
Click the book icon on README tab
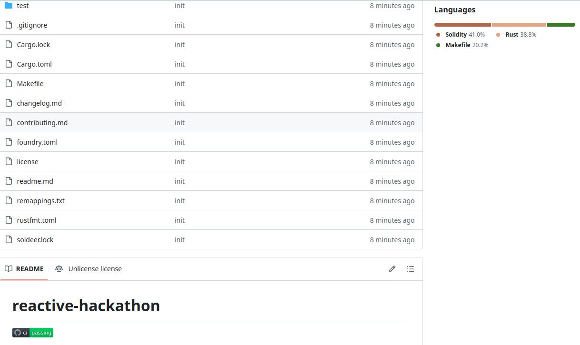(x=9, y=269)
